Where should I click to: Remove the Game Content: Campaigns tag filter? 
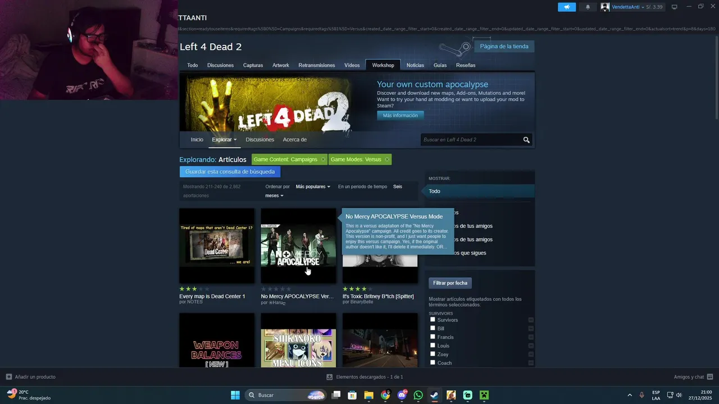pos(323,159)
